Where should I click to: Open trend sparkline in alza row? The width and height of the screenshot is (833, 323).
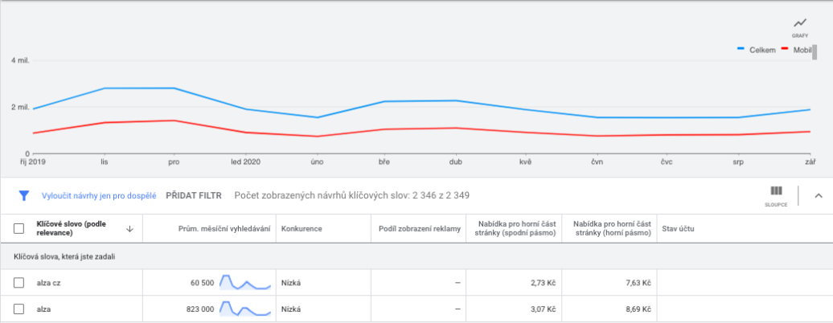click(x=245, y=308)
